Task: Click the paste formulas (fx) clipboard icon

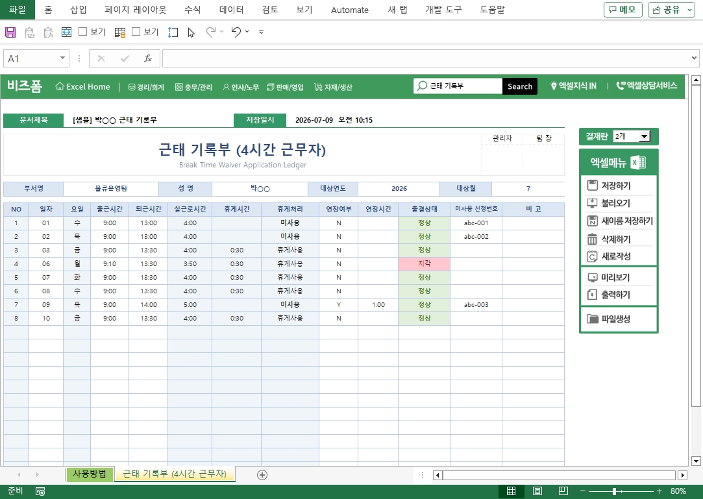Action: pos(49,32)
